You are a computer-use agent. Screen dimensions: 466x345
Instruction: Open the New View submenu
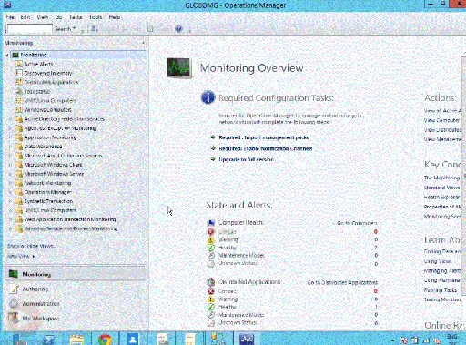(21, 256)
